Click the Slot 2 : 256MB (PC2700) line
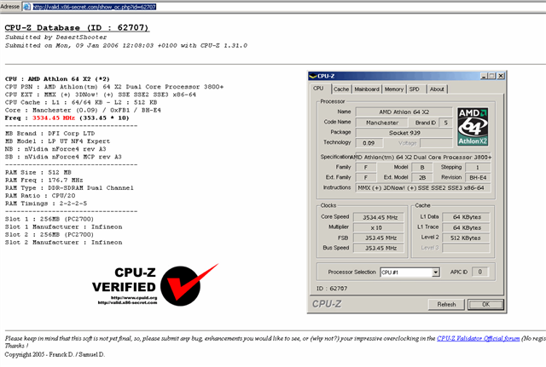 click(x=49, y=234)
